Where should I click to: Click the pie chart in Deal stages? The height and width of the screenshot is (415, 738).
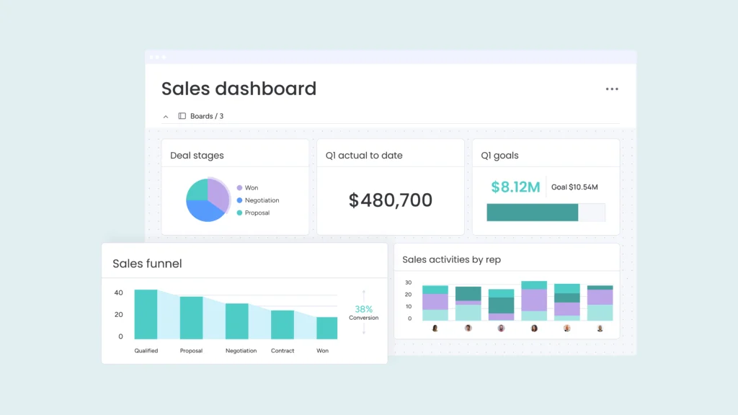pyautogui.click(x=209, y=200)
